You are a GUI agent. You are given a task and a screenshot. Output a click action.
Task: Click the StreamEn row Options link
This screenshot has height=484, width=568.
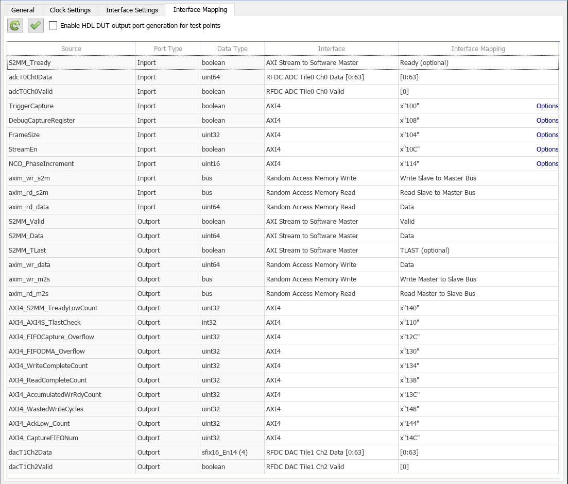(x=547, y=149)
